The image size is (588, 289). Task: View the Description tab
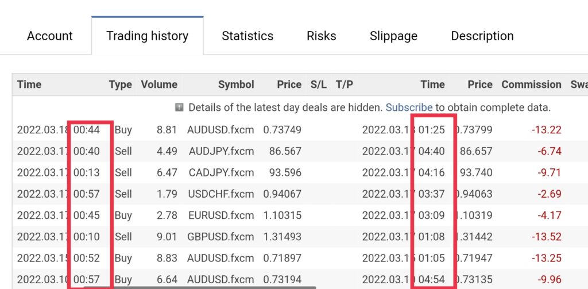point(482,36)
